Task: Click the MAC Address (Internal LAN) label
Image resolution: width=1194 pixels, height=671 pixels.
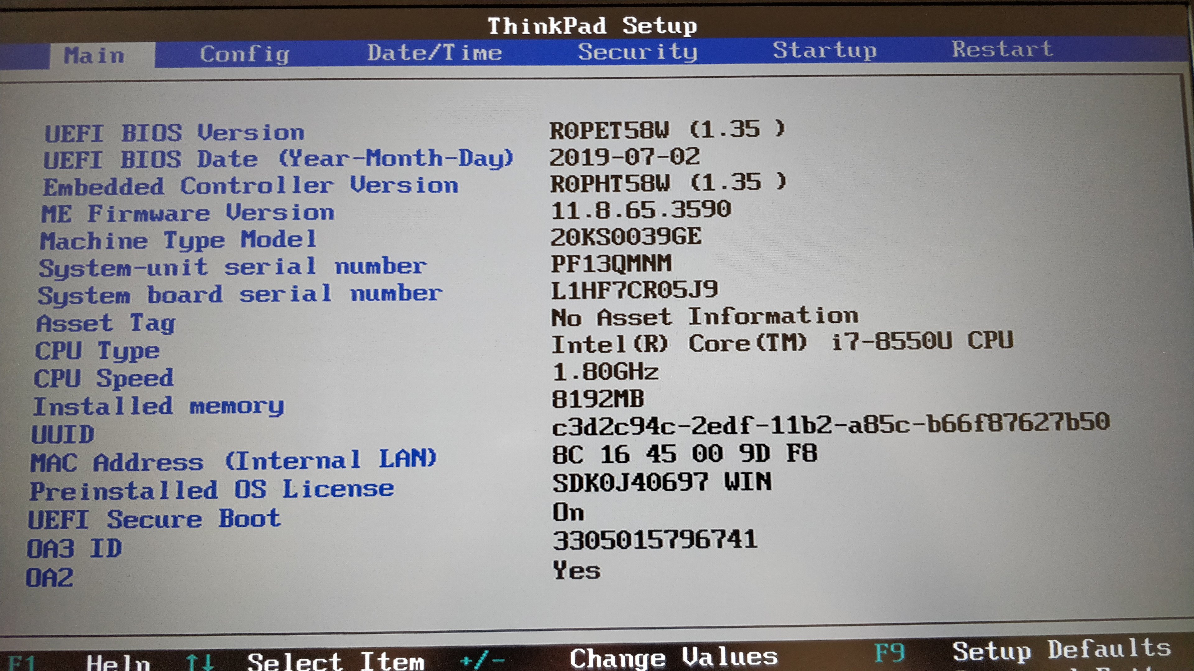Action: pyautogui.click(x=233, y=461)
